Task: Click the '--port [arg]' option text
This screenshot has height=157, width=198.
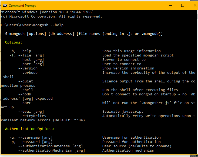Action: click(x=31, y=64)
